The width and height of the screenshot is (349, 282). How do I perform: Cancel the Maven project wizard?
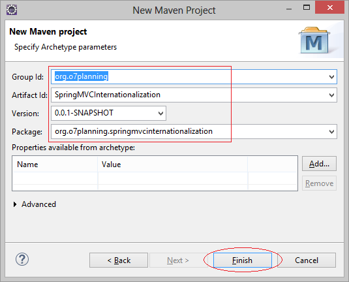click(x=307, y=260)
